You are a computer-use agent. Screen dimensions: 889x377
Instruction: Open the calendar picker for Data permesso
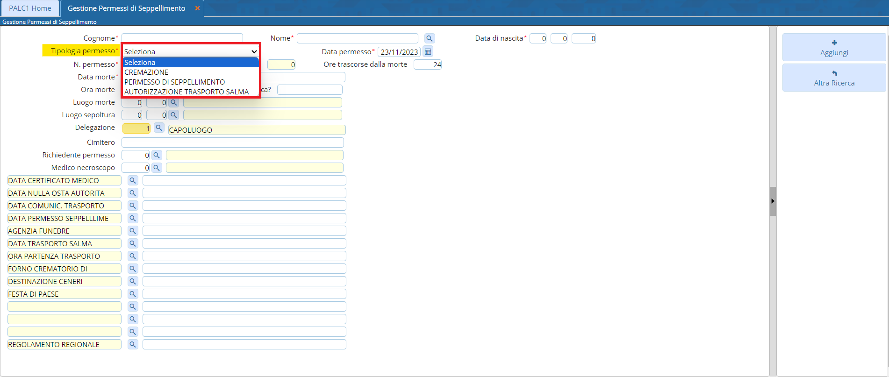(428, 51)
